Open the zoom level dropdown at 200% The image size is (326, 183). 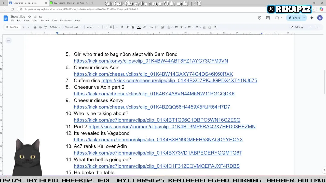pyautogui.click(x=55, y=27)
